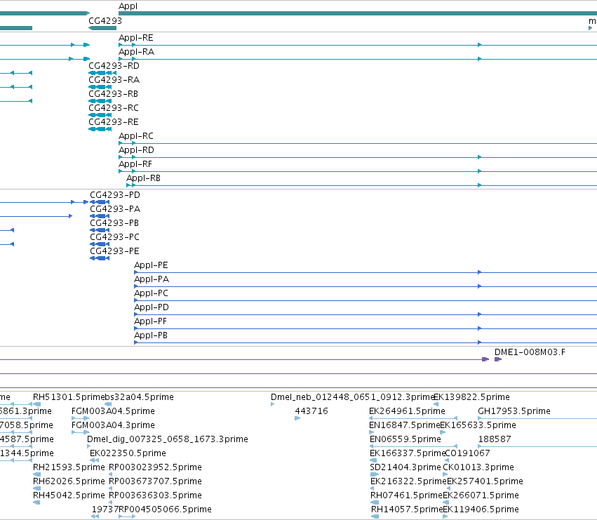Viewport: 597px width, 520px height.
Task: Select the CG4293 gene label in the top track
Action: click(105, 21)
